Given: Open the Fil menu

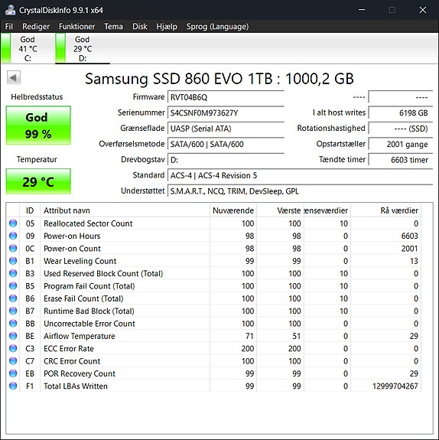Looking at the screenshot, I should coord(9,26).
